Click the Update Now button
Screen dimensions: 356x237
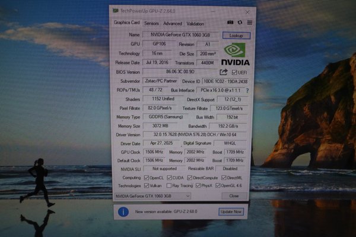pyautogui.click(x=231, y=212)
